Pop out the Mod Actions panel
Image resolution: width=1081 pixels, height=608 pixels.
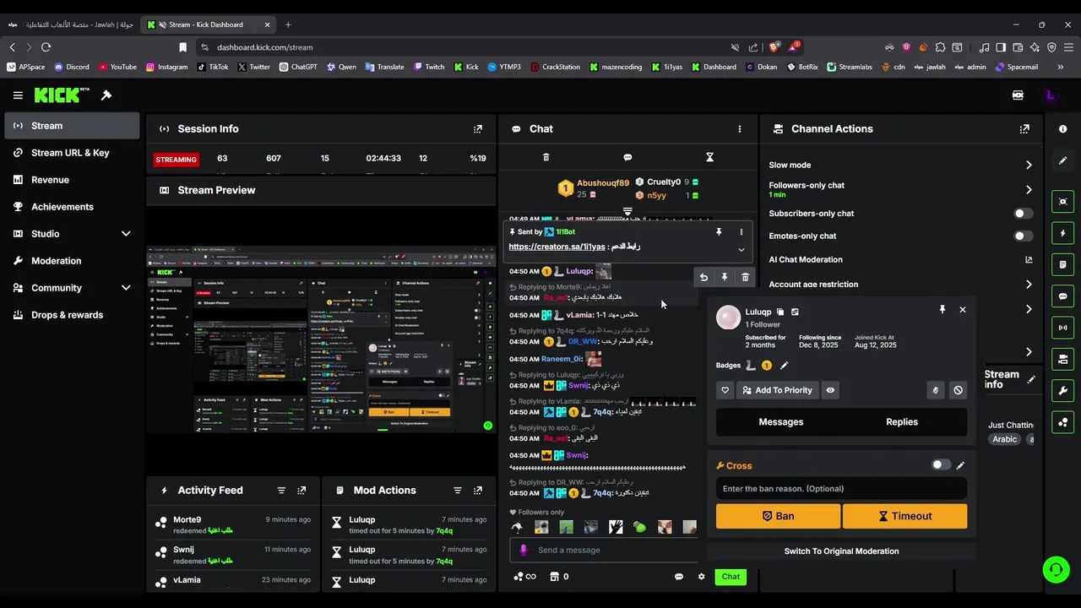(x=478, y=491)
